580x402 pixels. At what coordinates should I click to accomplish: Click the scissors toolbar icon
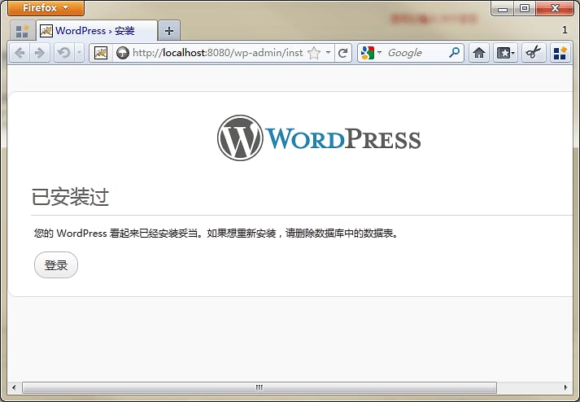534,53
